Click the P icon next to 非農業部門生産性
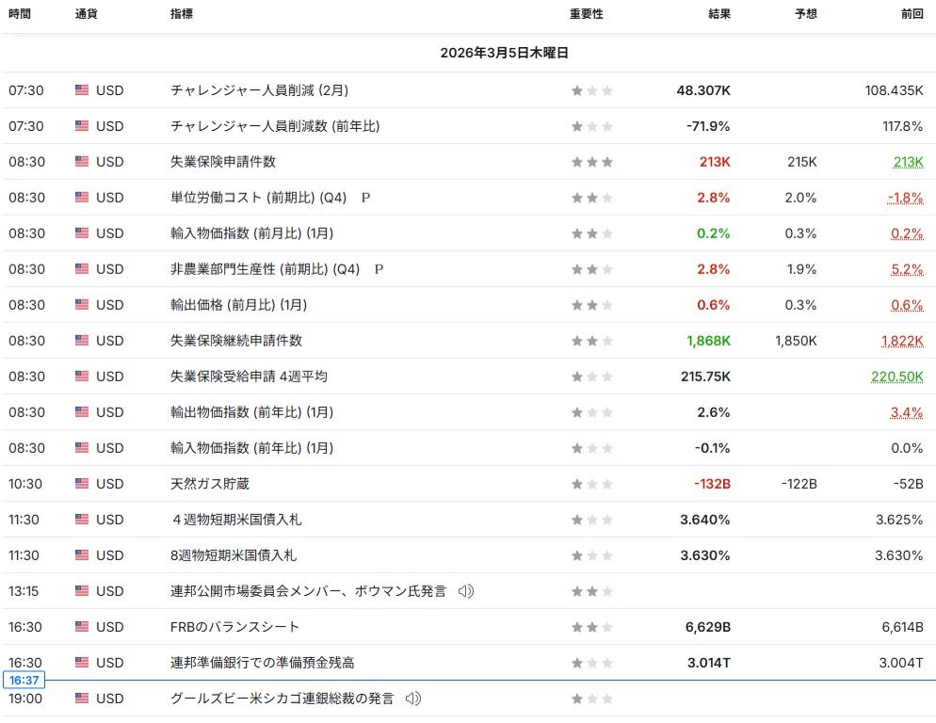936x723 pixels. [379, 269]
